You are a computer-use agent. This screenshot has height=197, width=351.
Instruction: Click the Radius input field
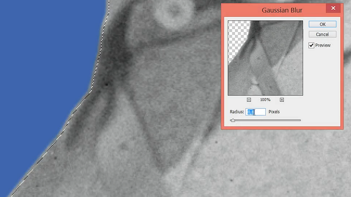point(256,112)
